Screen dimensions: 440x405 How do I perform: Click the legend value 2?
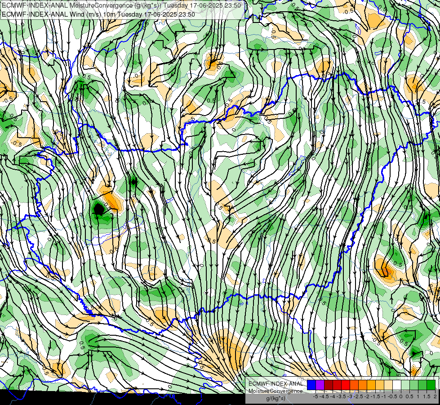(435, 396)
